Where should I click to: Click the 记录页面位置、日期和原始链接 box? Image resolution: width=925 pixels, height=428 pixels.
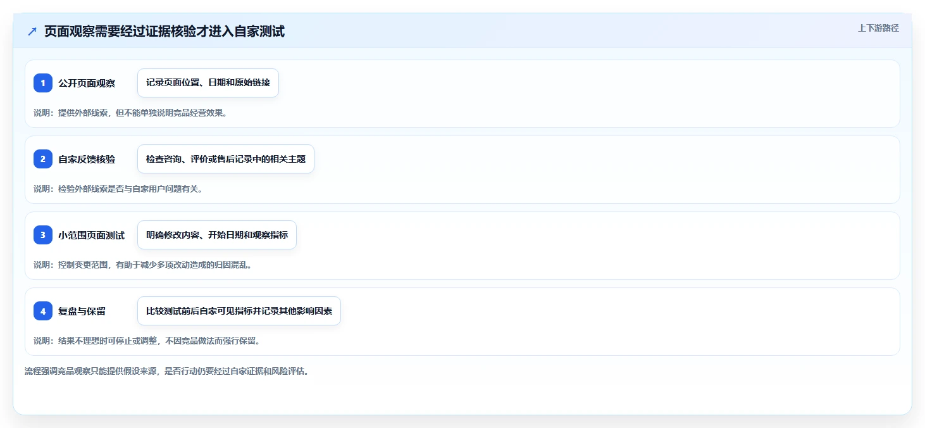point(208,83)
